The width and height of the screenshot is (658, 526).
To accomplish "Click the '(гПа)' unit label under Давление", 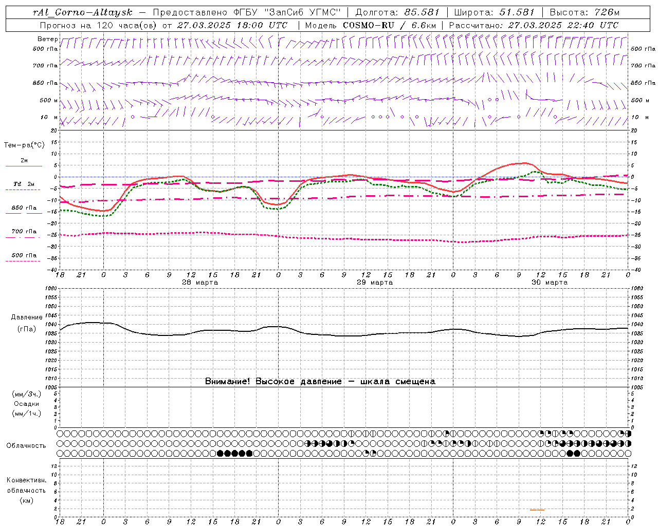I will point(27,329).
